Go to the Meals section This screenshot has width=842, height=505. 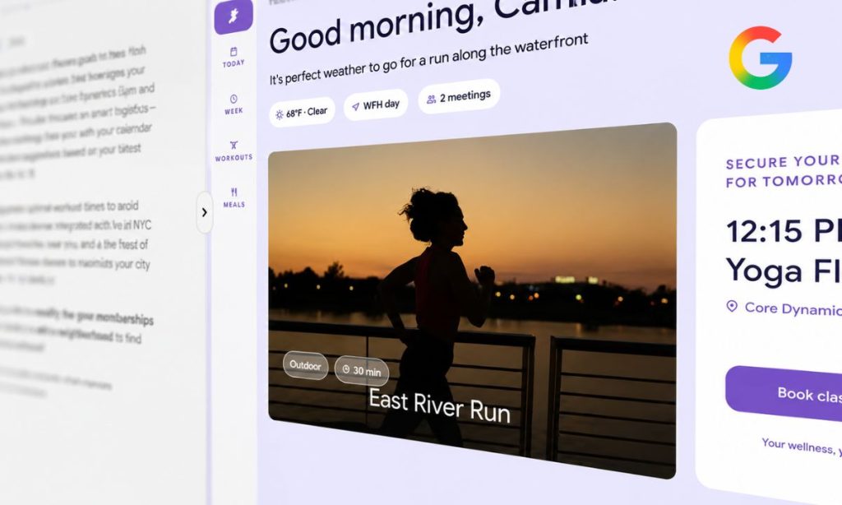pos(234,197)
